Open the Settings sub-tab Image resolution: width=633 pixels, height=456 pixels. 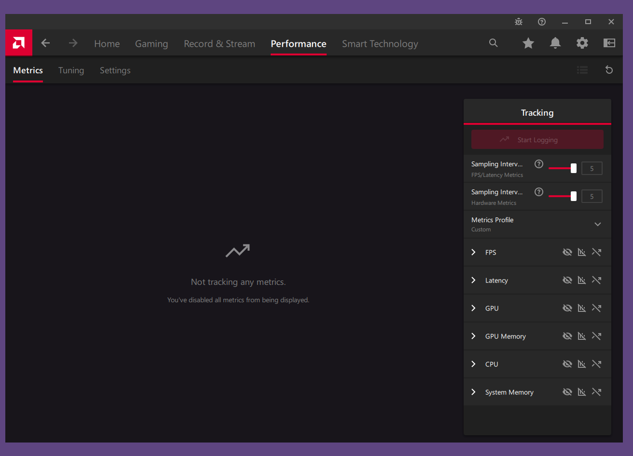(x=115, y=70)
